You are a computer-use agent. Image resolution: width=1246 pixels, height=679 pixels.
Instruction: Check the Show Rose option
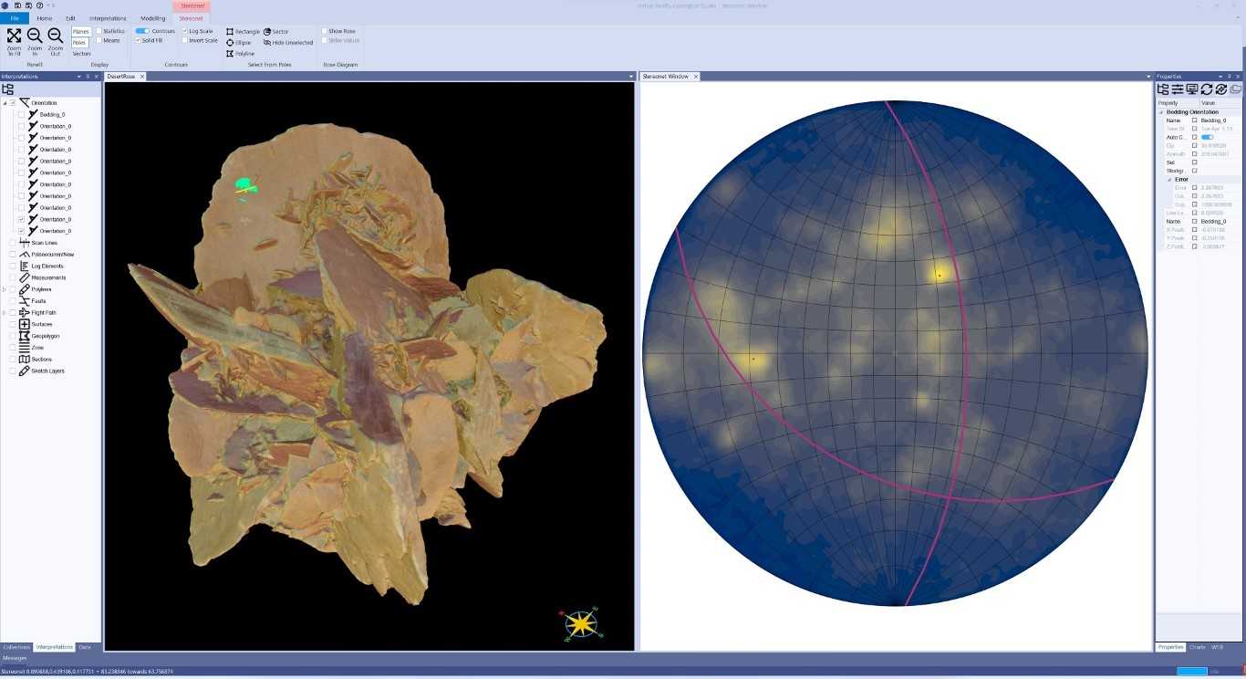coord(326,30)
